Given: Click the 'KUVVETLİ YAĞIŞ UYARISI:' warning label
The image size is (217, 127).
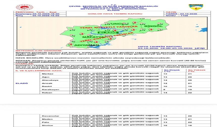Looking at the screenshot, I should click(38, 66).
